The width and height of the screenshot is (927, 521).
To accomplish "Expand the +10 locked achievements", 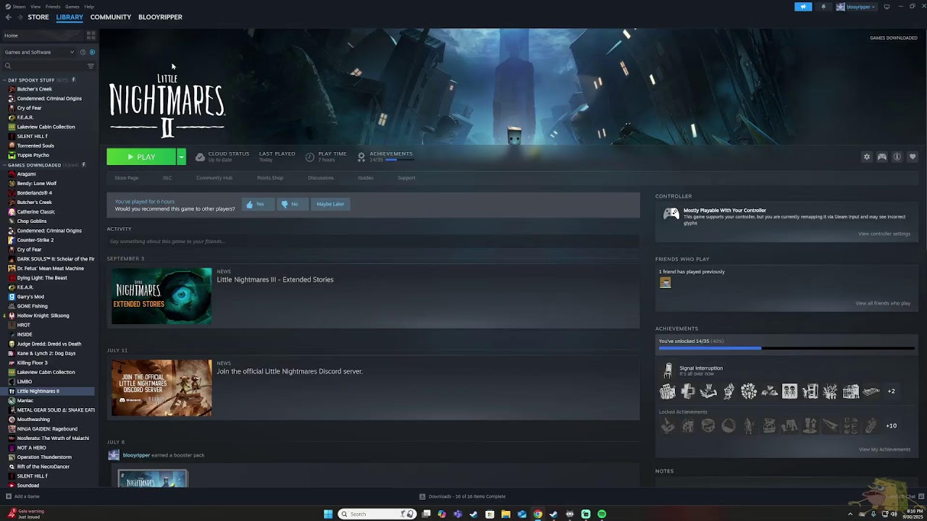I will 892,426.
